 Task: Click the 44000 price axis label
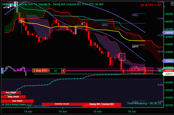169,37
